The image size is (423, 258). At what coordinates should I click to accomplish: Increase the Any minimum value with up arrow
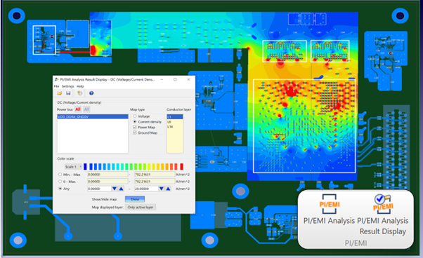click(121, 189)
